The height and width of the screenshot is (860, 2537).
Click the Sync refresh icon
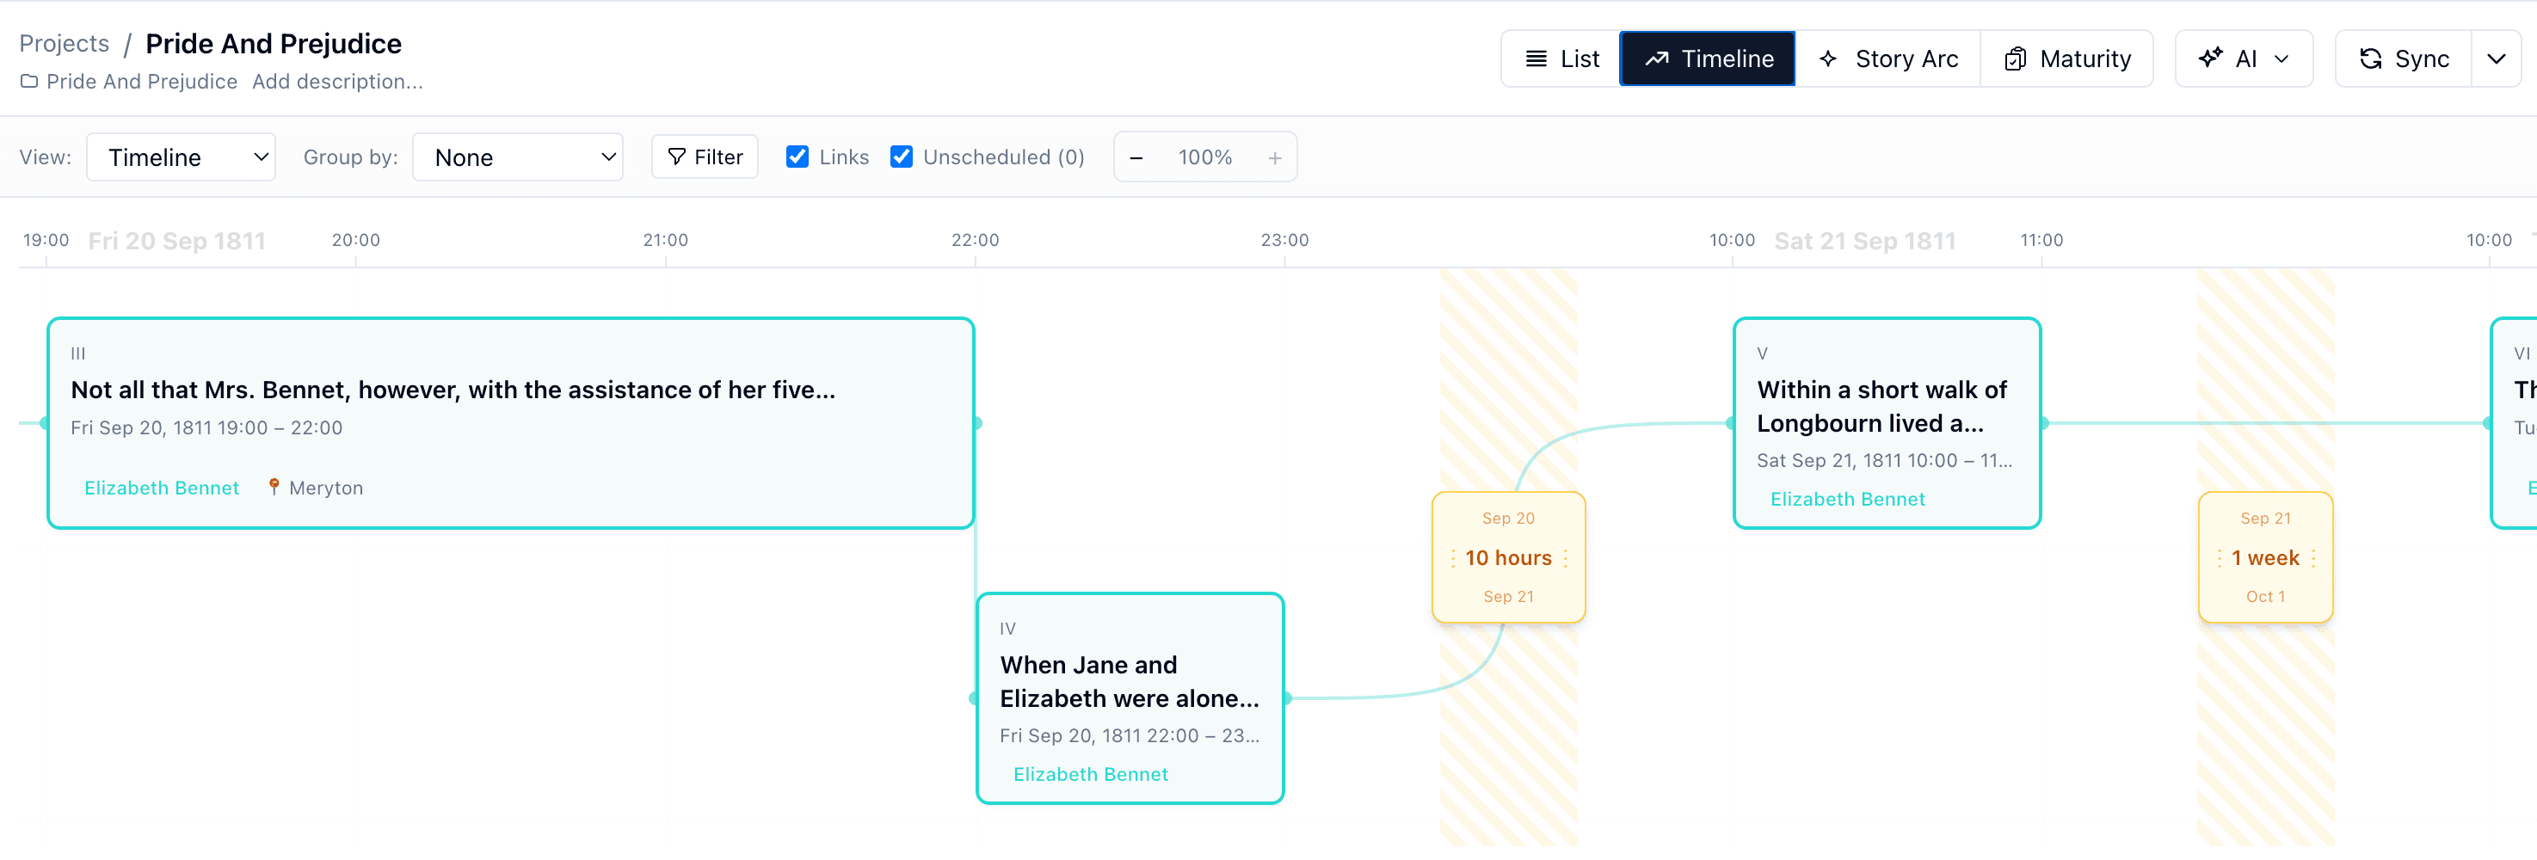coord(2371,59)
